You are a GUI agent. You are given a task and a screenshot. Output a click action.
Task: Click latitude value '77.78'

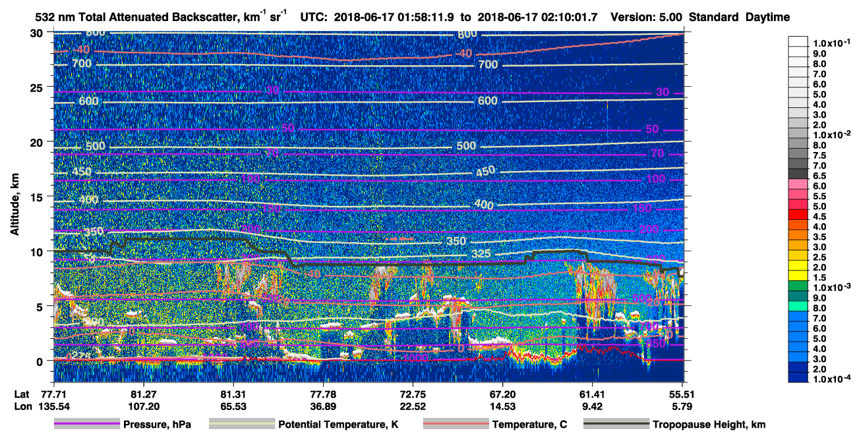(323, 394)
